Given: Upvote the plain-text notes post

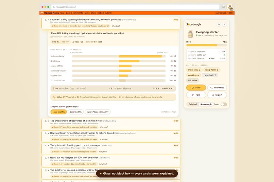Looking at the screenshot, I should click(x=48, y=121).
